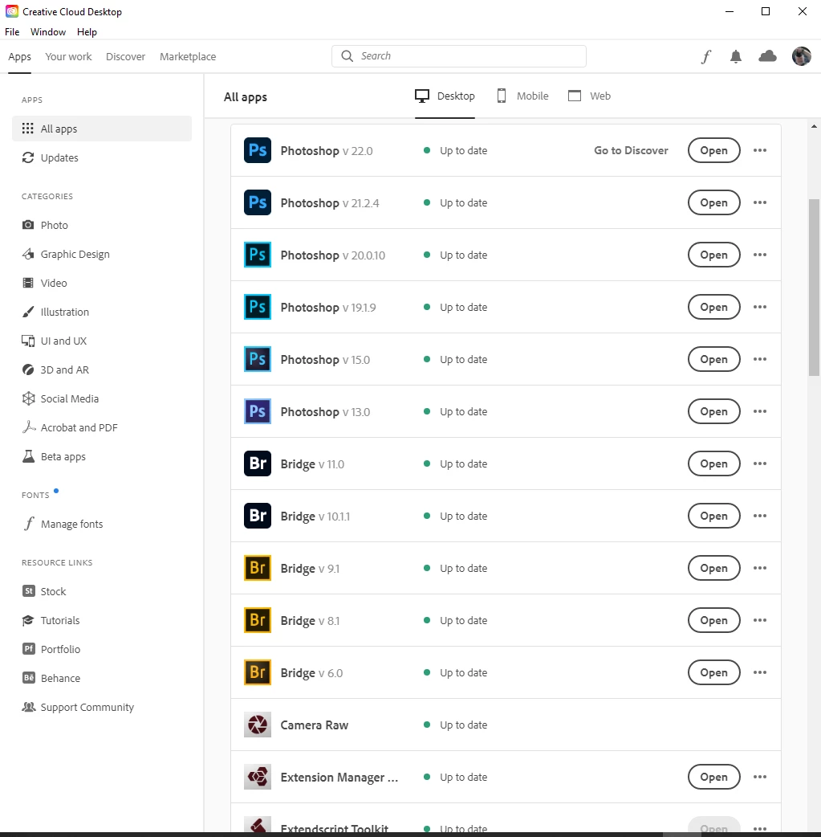Open the user profile avatar
Viewport: 821px width, 837px height.
click(801, 56)
